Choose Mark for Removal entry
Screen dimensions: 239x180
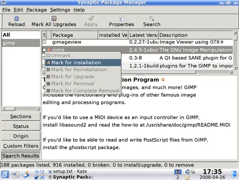point(83,84)
